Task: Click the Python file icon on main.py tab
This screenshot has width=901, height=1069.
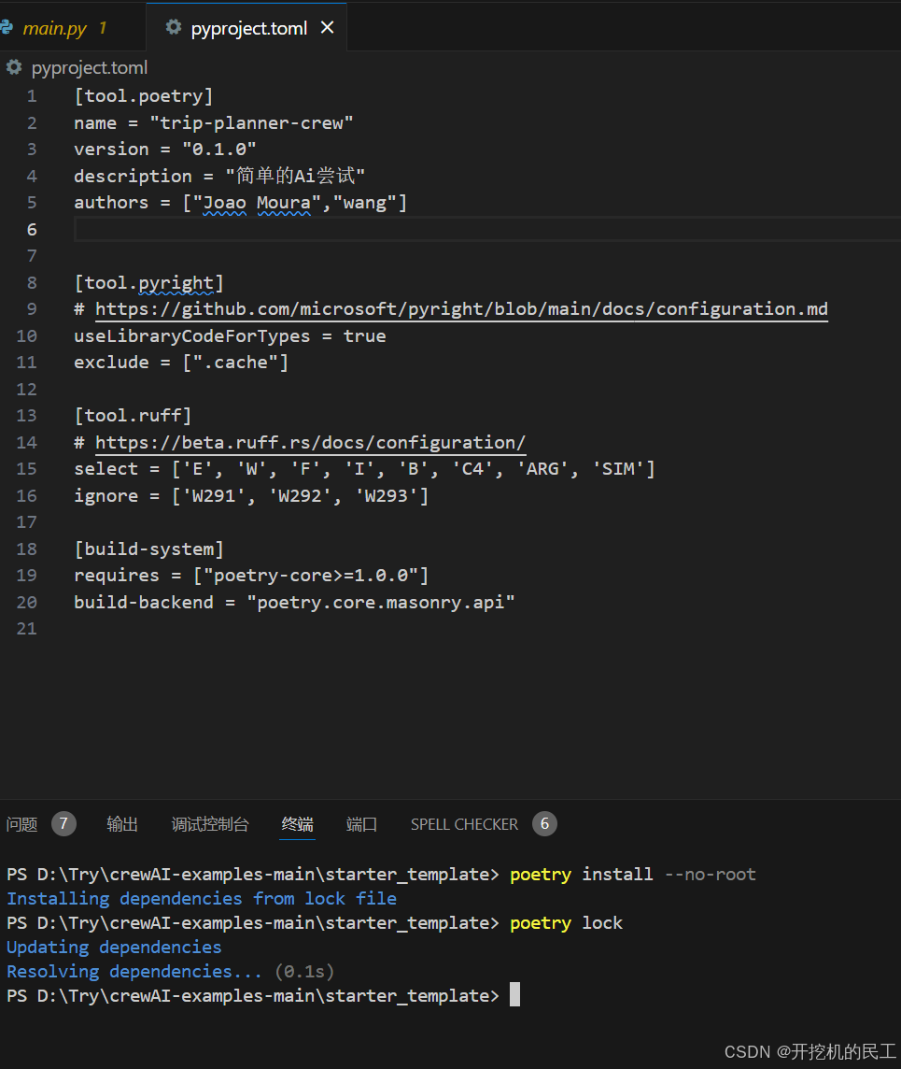Action: point(7,27)
